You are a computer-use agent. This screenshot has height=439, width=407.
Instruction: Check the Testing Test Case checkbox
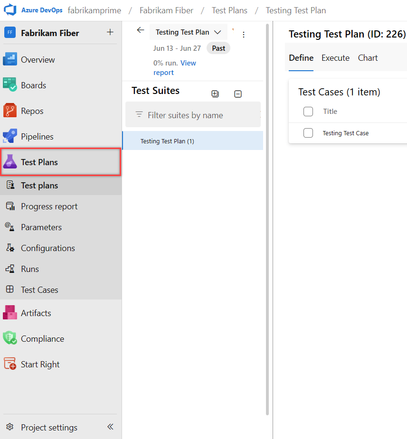[x=308, y=133]
